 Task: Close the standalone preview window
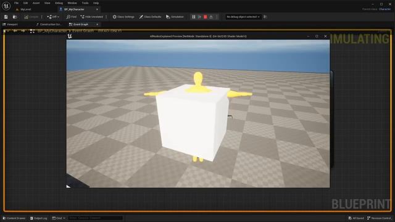pyautogui.click(x=325, y=36)
